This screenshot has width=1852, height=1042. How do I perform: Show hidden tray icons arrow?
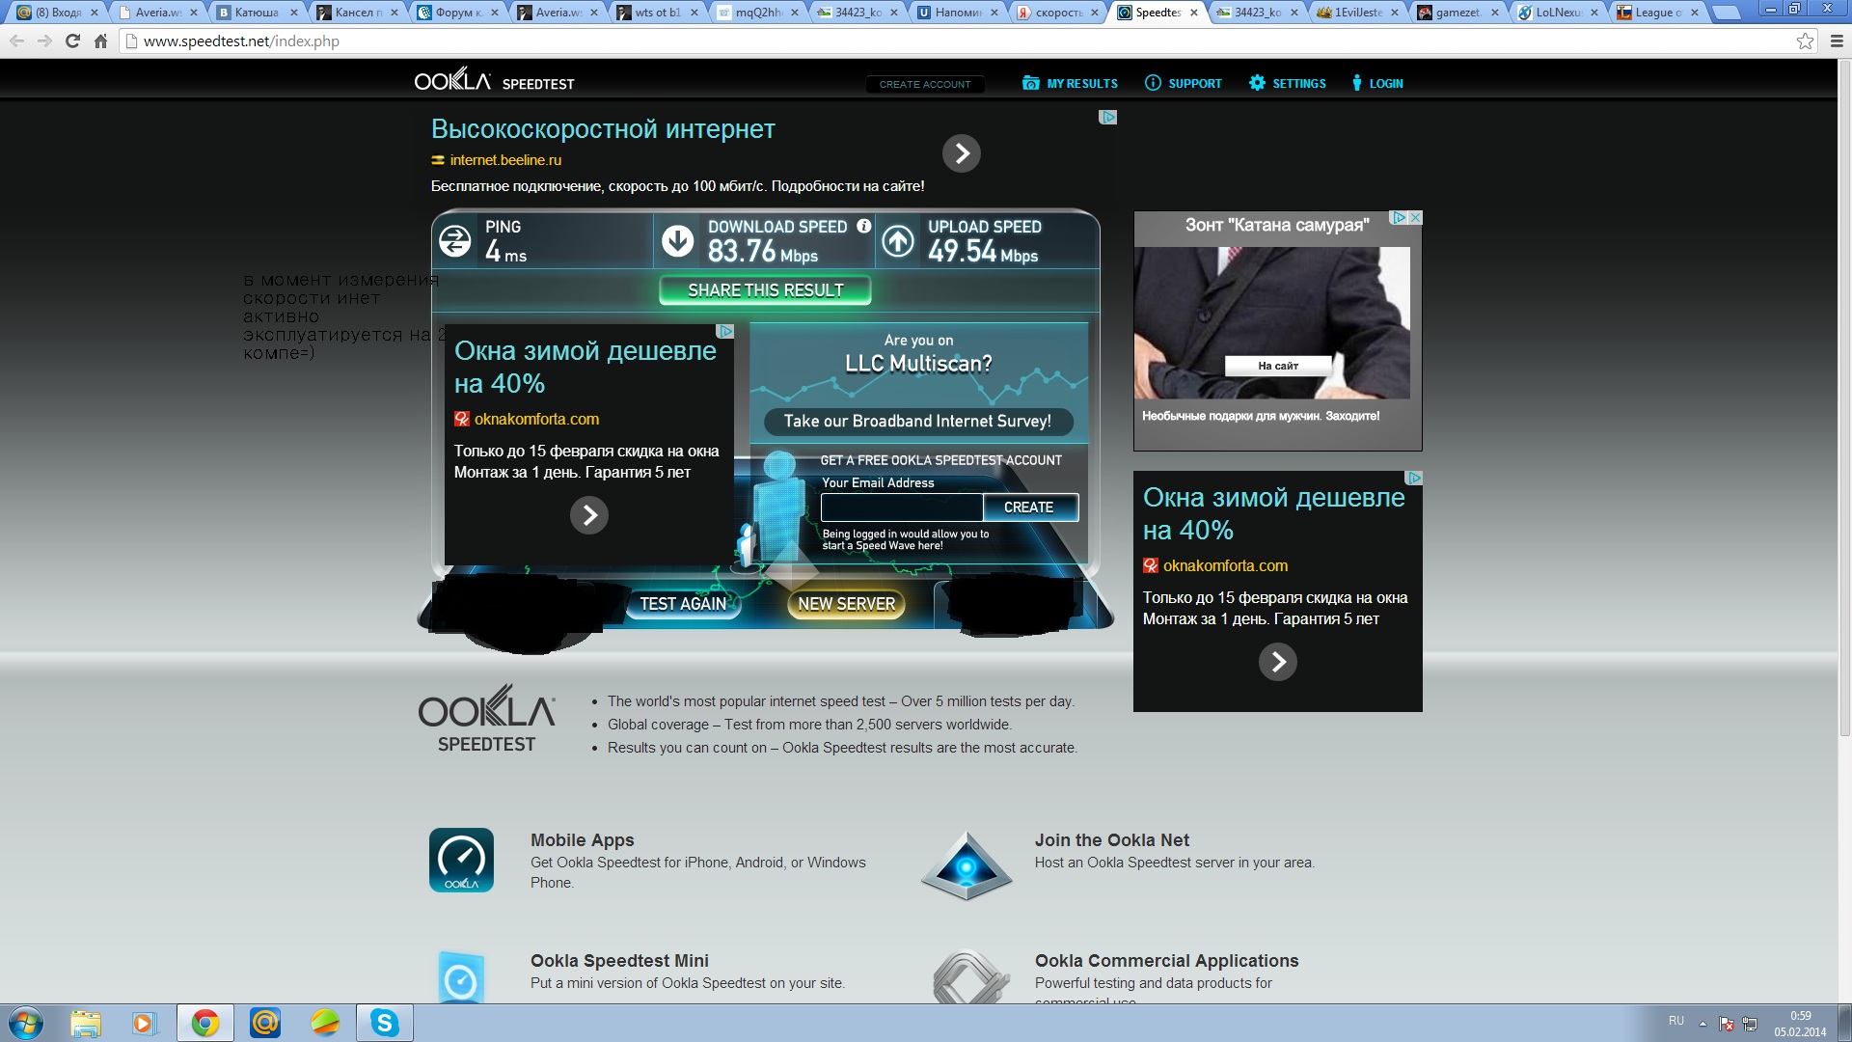[1702, 1023]
